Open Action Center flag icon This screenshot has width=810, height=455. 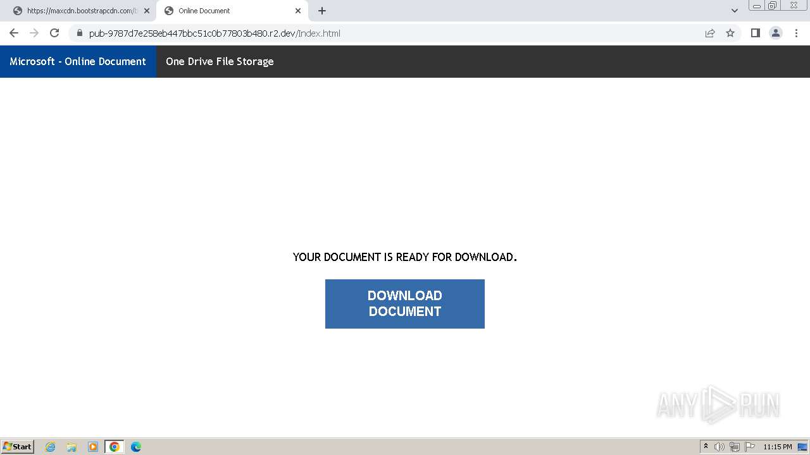[x=750, y=447]
